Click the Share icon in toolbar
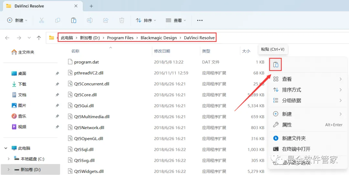The width and height of the screenshot is (349, 175). point(106,20)
